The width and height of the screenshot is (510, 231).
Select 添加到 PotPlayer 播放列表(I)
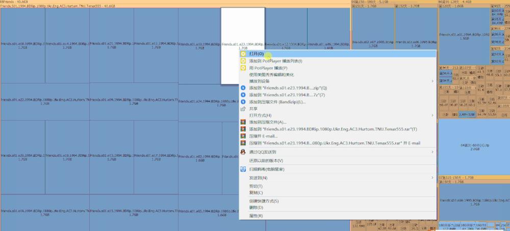338,61
